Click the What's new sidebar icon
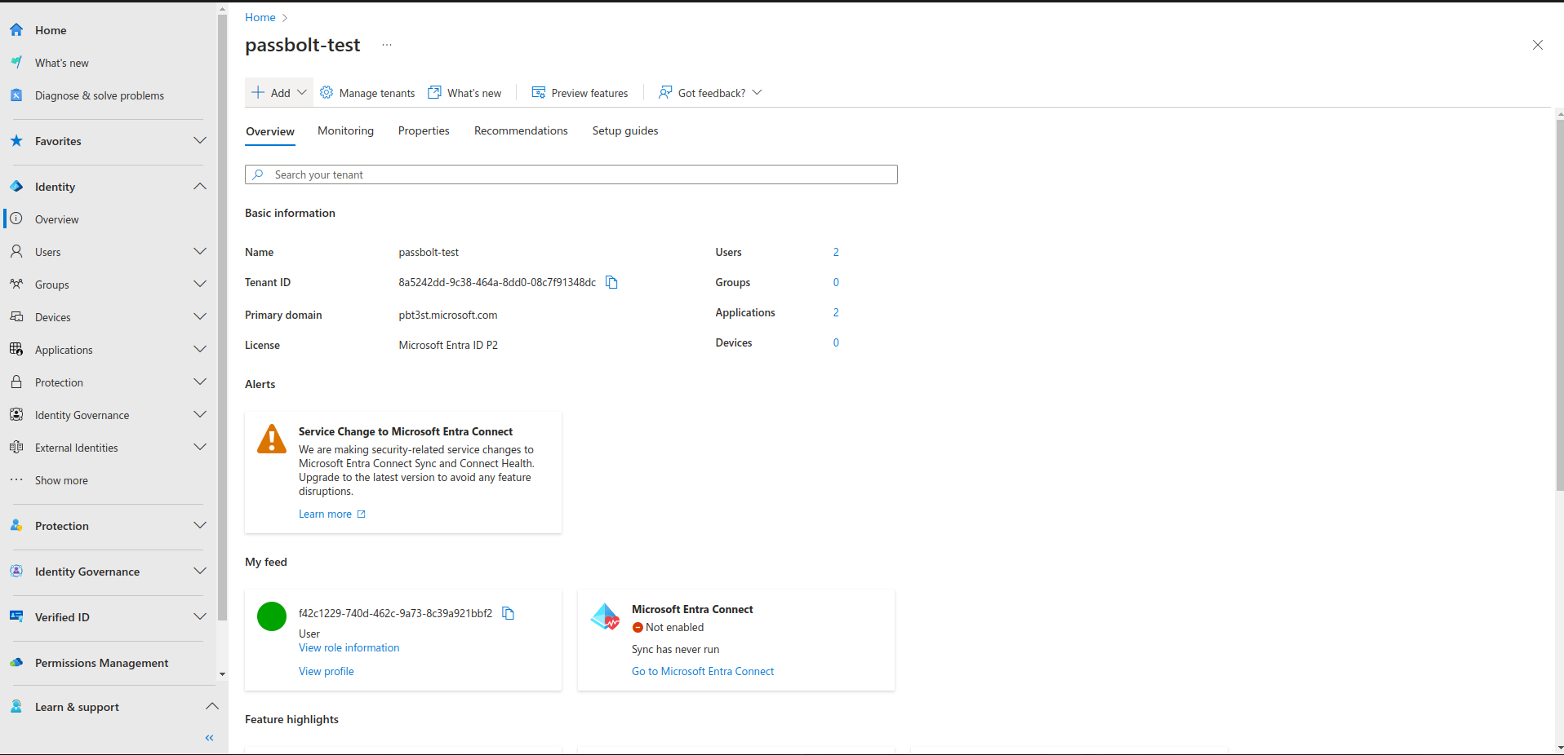The image size is (1564, 755). pyautogui.click(x=16, y=63)
